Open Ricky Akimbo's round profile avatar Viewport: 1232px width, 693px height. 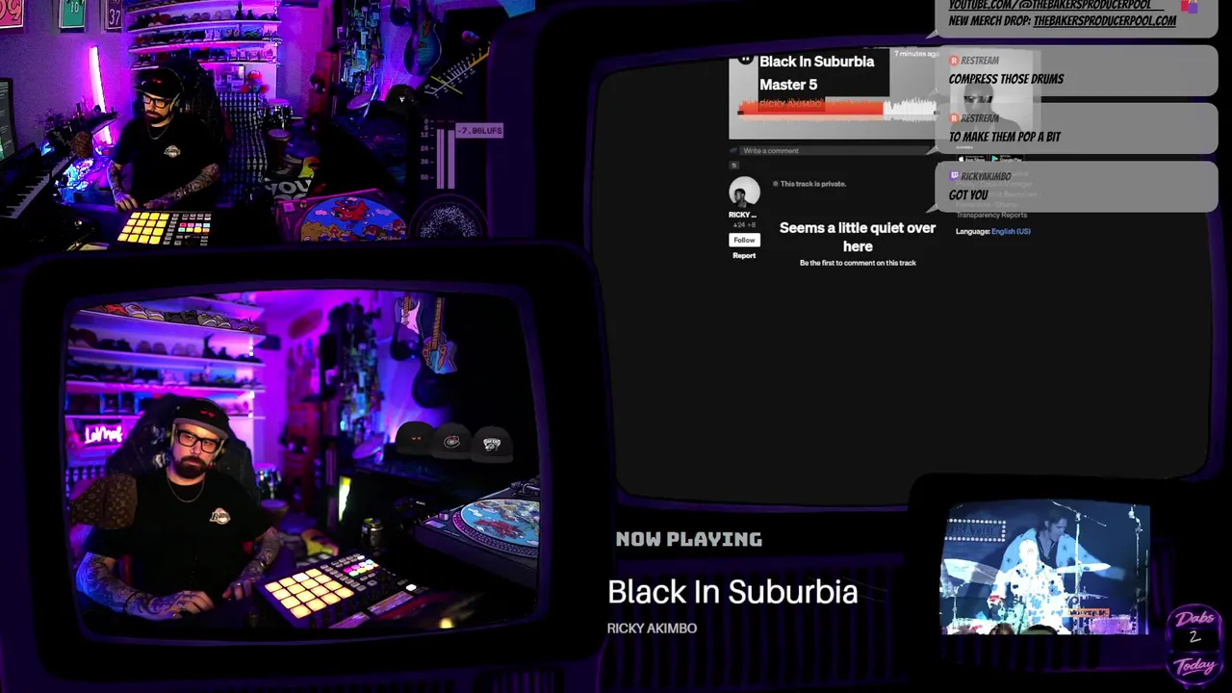[x=744, y=192]
